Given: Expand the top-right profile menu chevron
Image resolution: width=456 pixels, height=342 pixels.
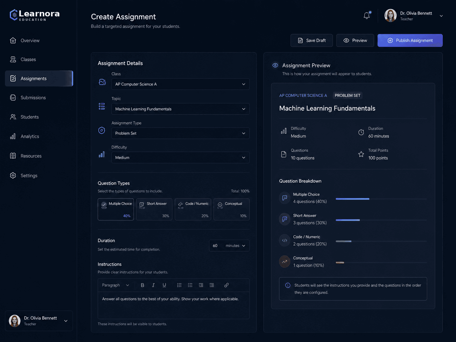Looking at the screenshot, I should point(441,16).
